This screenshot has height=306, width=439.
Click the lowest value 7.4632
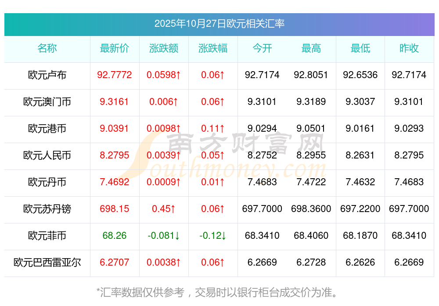[360, 182]
